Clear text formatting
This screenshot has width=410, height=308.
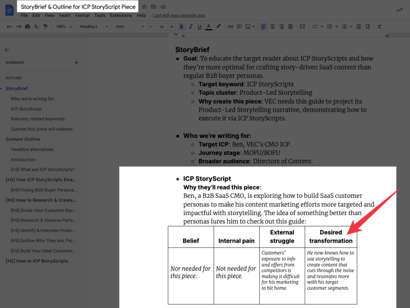[x=380, y=27]
